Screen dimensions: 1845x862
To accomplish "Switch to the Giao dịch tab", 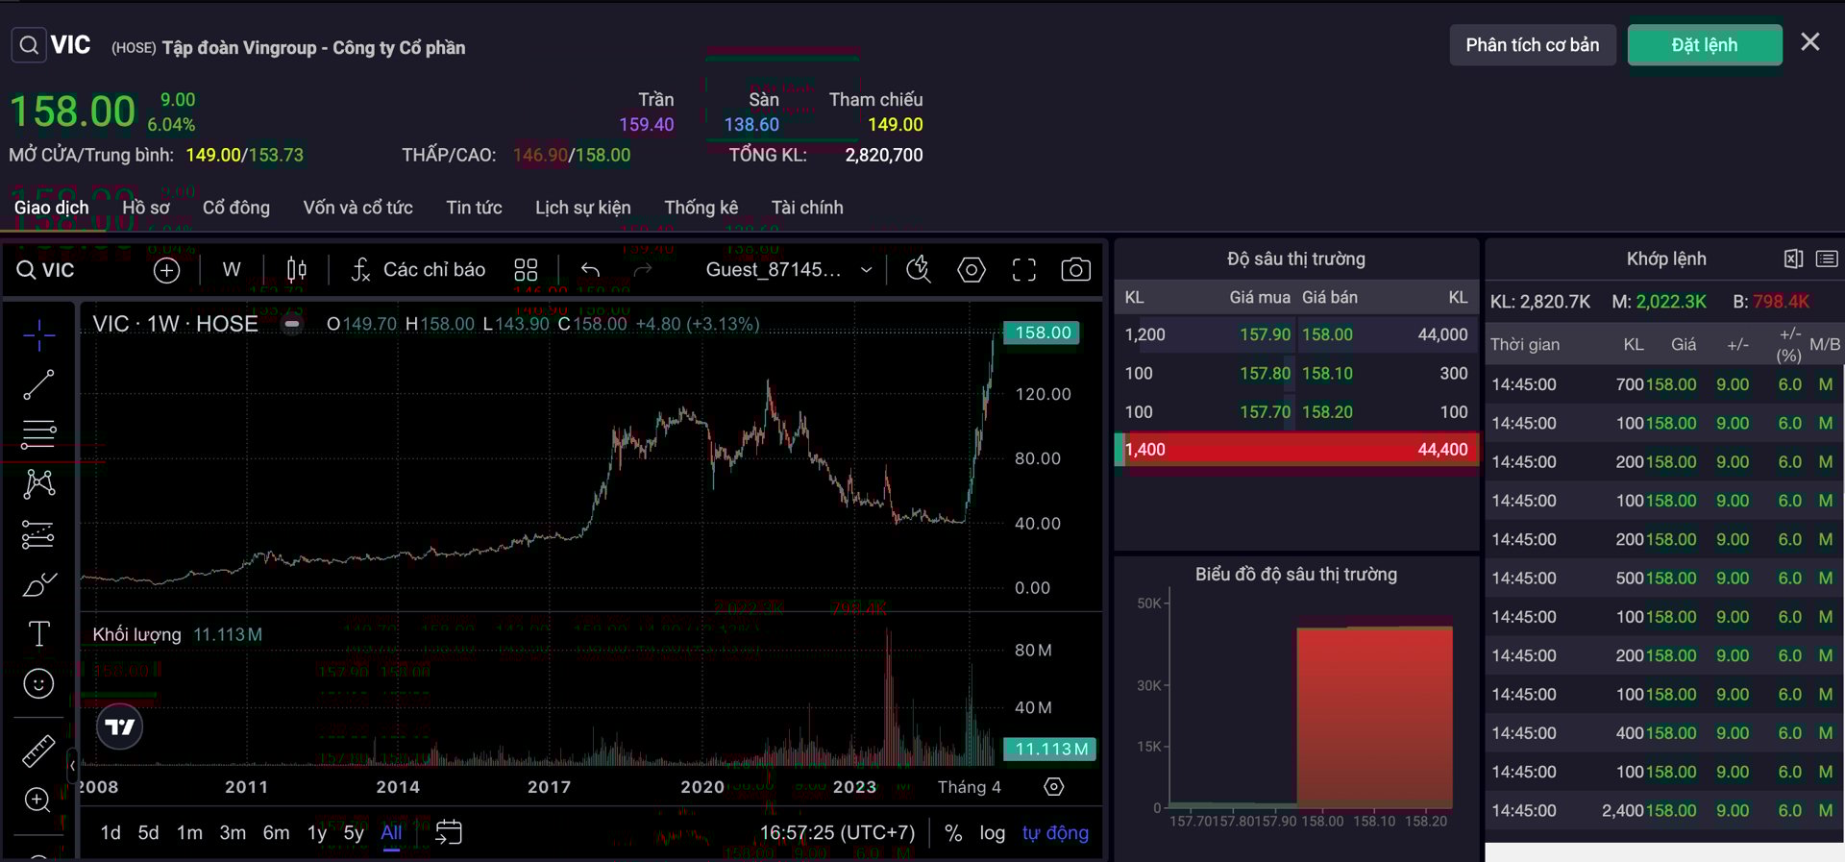I will (x=52, y=208).
